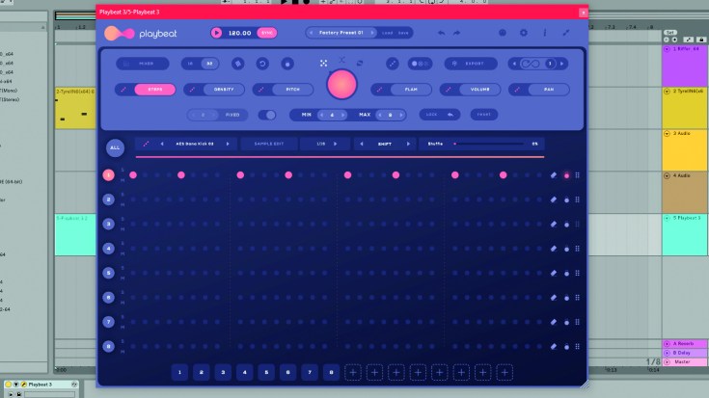Click the undo arrow icon

[442, 33]
